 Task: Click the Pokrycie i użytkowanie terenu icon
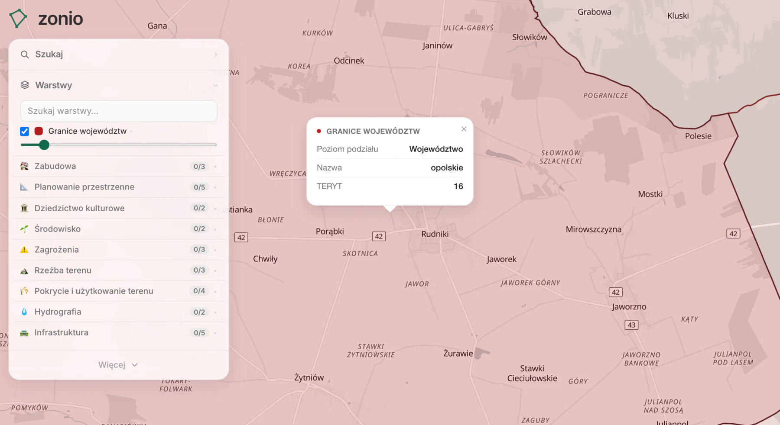click(x=24, y=291)
